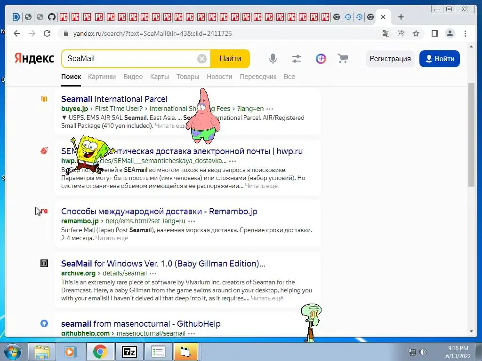Open the Chrome profile menu
The width and height of the screenshot is (482, 361).
(x=450, y=33)
